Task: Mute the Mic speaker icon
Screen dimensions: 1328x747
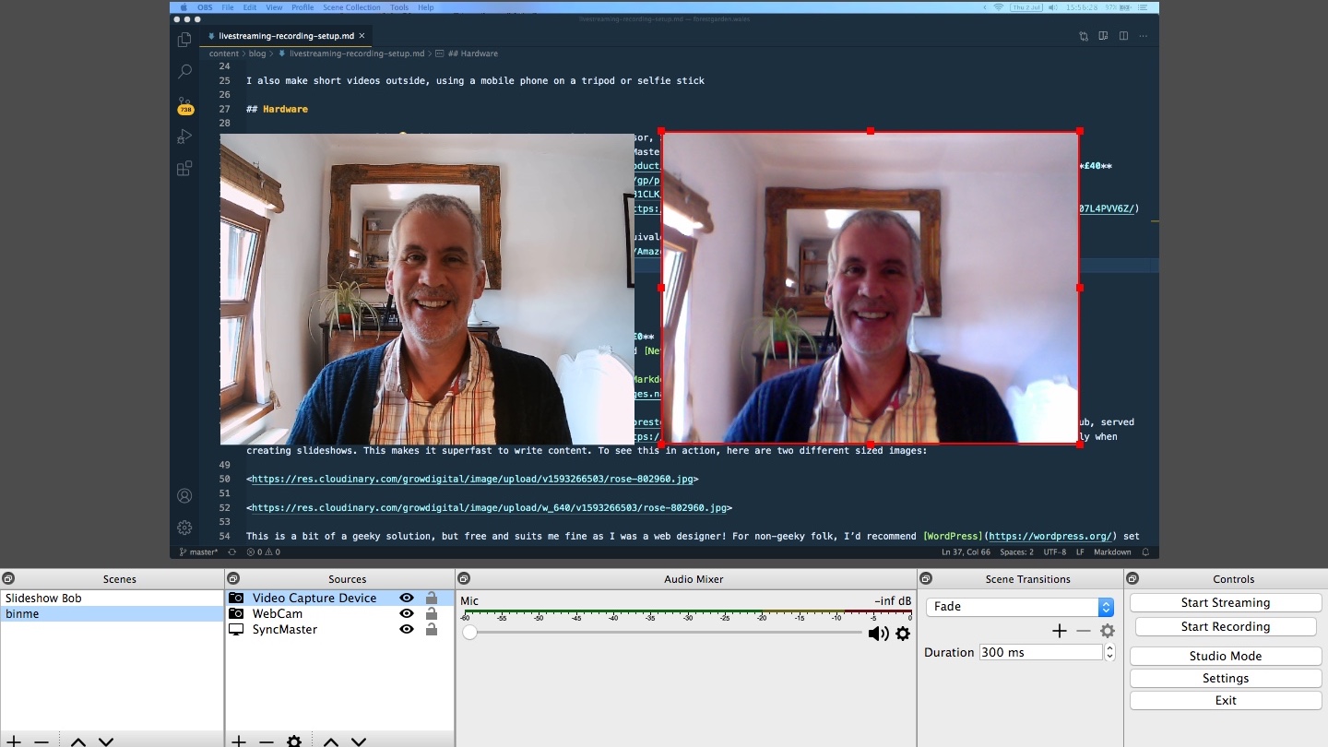Action: tap(878, 634)
